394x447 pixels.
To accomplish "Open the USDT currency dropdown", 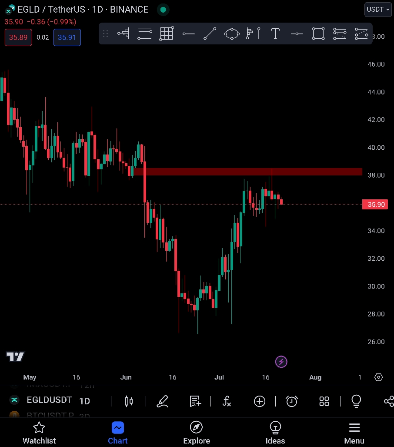I will [x=378, y=10].
